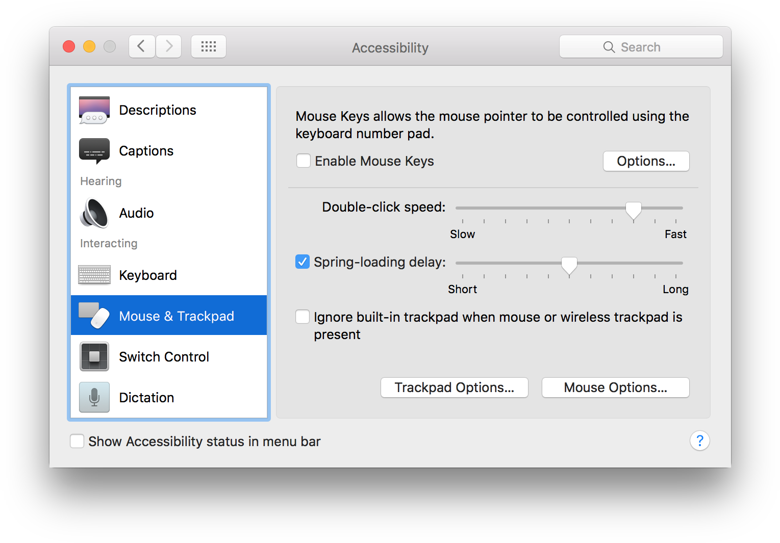Viewport: 780px width, 543px height.
Task: Enable Mouse Keys checkbox
Action: (303, 161)
